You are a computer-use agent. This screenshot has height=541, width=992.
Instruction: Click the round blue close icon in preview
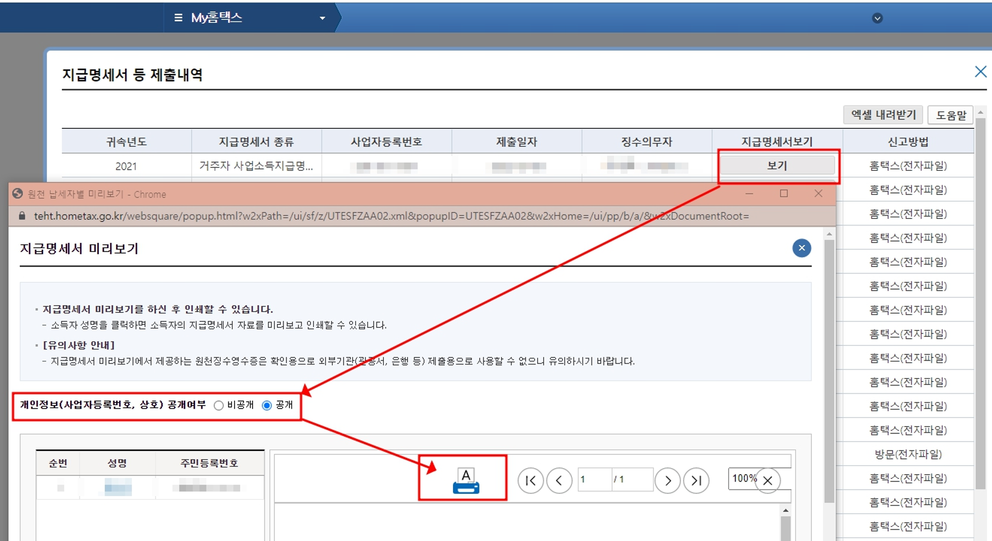point(802,248)
